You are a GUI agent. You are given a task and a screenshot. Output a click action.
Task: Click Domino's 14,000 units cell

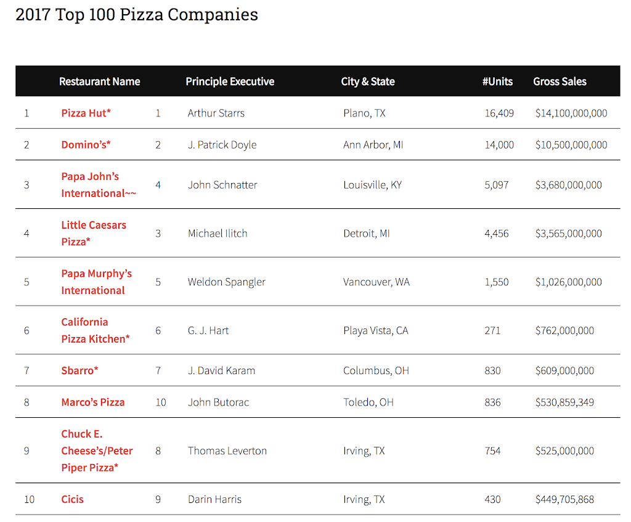(499, 145)
